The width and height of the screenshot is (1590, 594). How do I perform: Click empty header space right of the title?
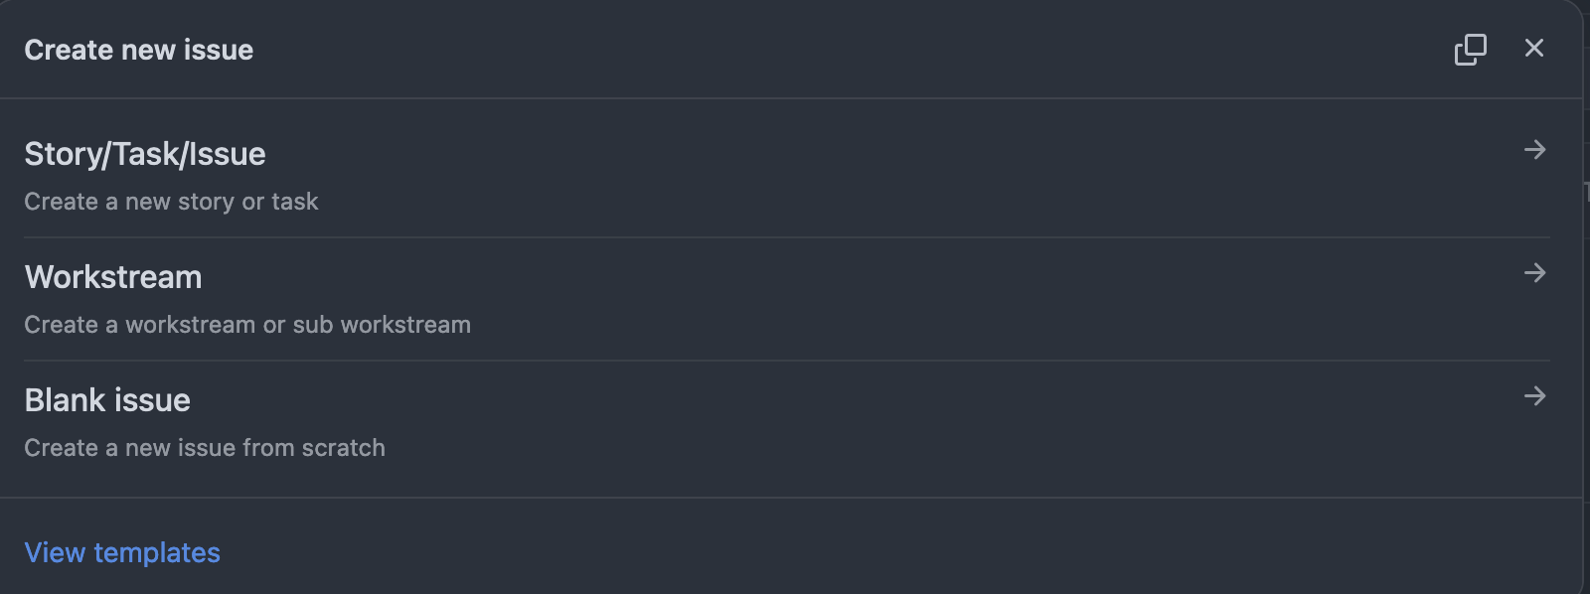[x=845, y=50]
